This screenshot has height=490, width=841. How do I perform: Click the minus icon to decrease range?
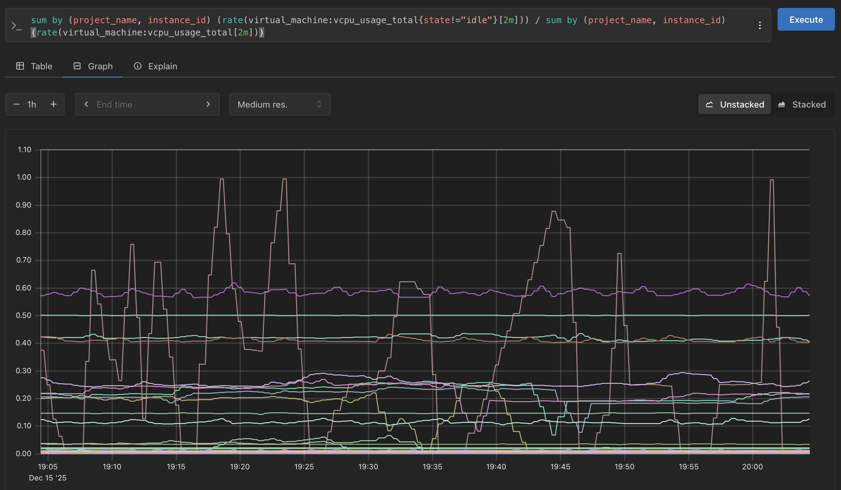(x=16, y=104)
